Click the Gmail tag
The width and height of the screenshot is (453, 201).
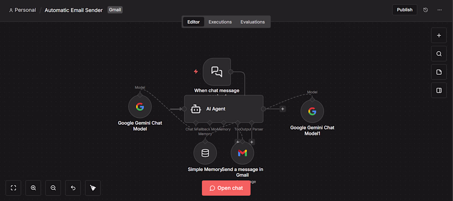(x=115, y=10)
